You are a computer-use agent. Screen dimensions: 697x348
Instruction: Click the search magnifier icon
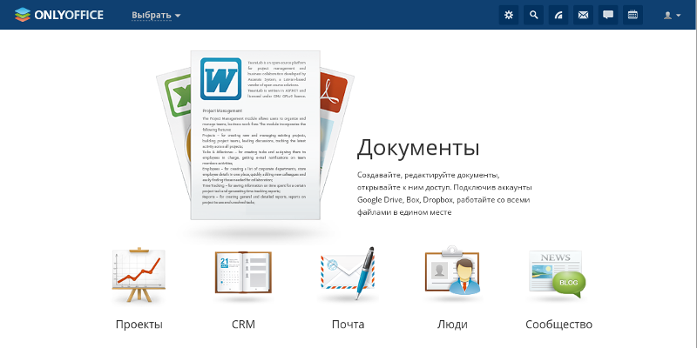coord(533,15)
